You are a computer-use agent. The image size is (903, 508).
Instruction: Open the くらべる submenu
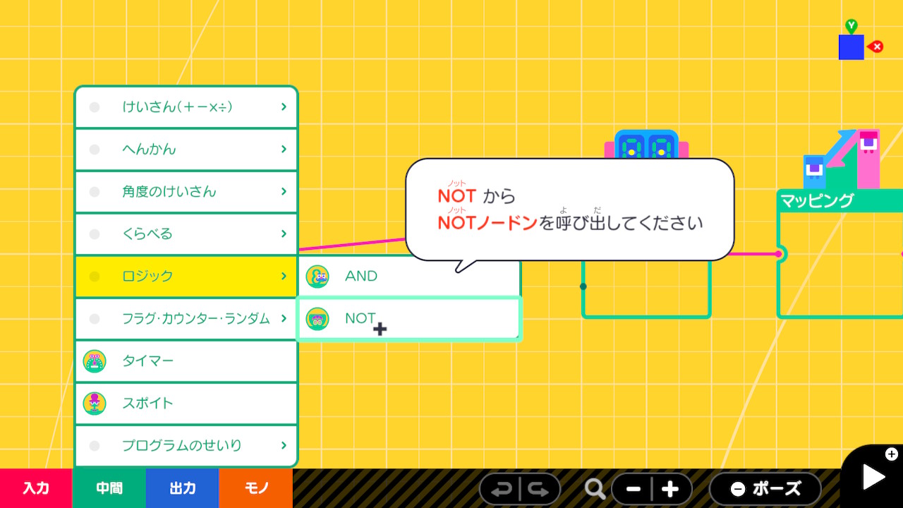[x=186, y=234]
